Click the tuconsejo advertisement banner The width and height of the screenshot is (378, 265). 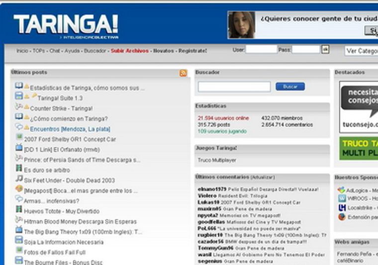coord(359,107)
